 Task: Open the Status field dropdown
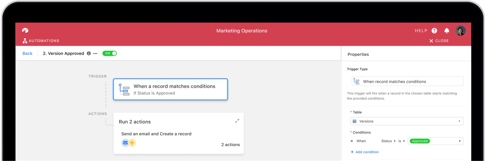[x=388, y=141]
